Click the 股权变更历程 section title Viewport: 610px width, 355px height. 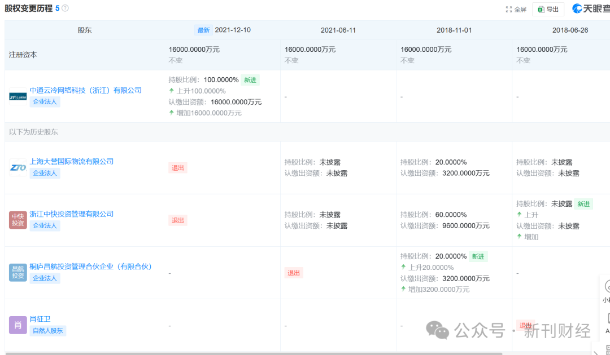[28, 8]
